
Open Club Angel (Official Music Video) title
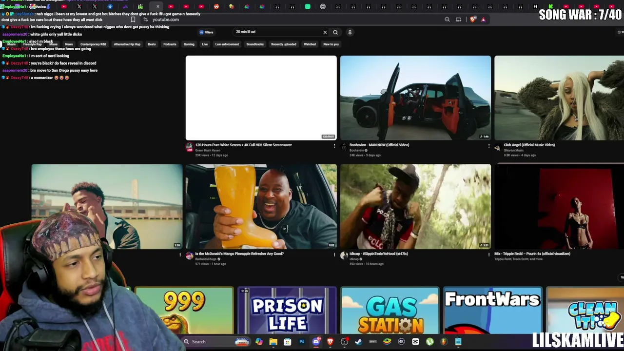pos(529,145)
